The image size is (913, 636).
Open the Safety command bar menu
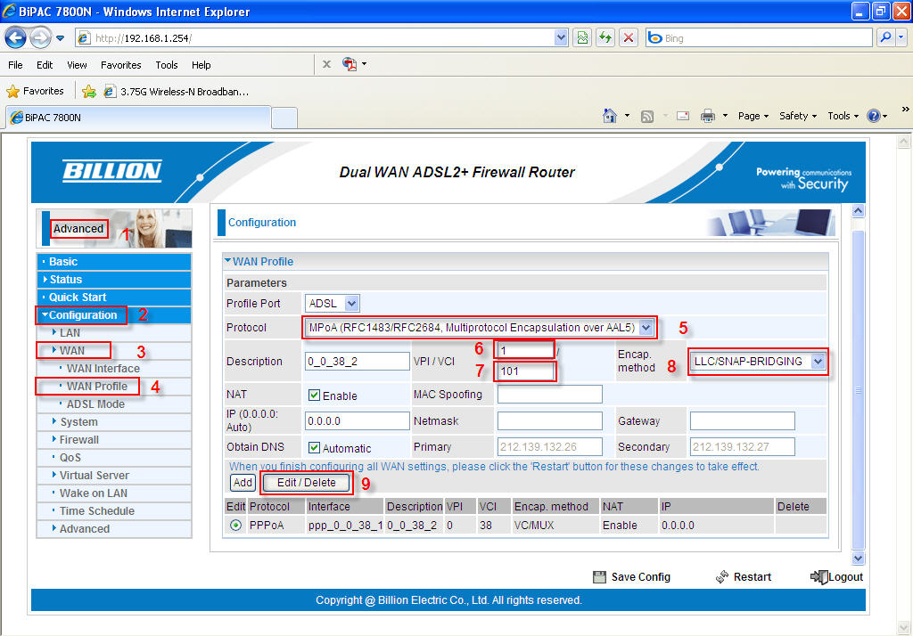(798, 116)
